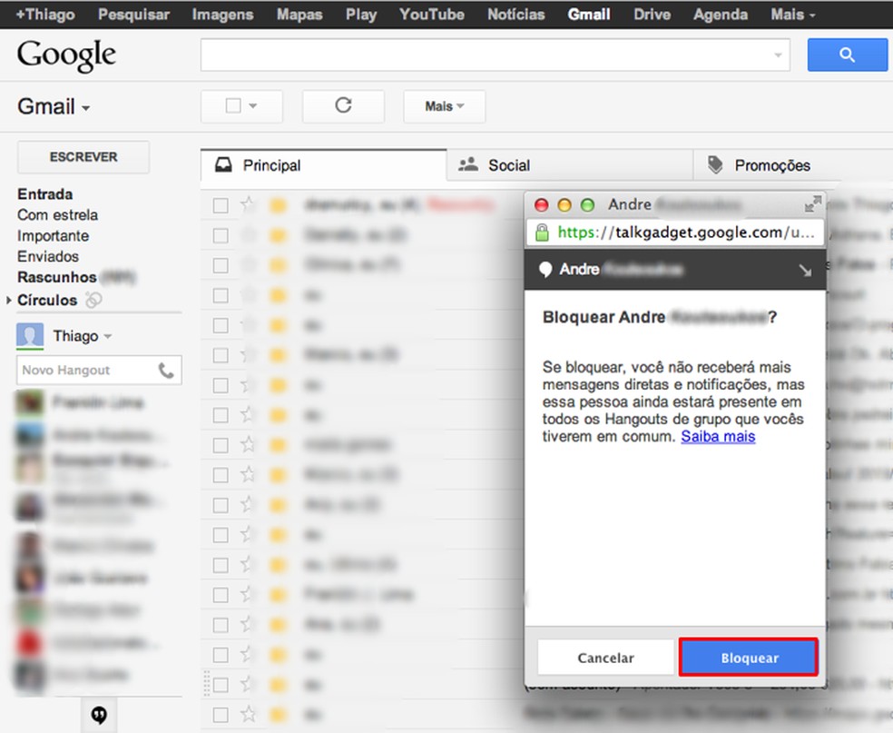The height and width of the screenshot is (733, 893).
Task: Go to Imagens in the top bar
Action: [222, 15]
